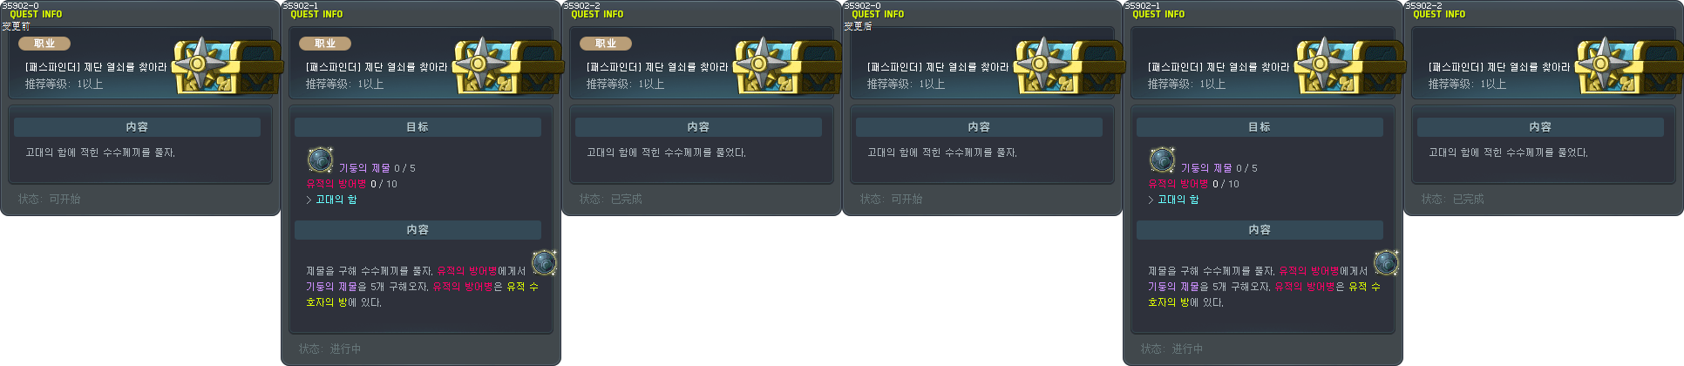Click 기둥의 제물 orb icon in untagged 进行中 panel's 目标
This screenshot has height=366, width=1684.
click(x=1163, y=159)
